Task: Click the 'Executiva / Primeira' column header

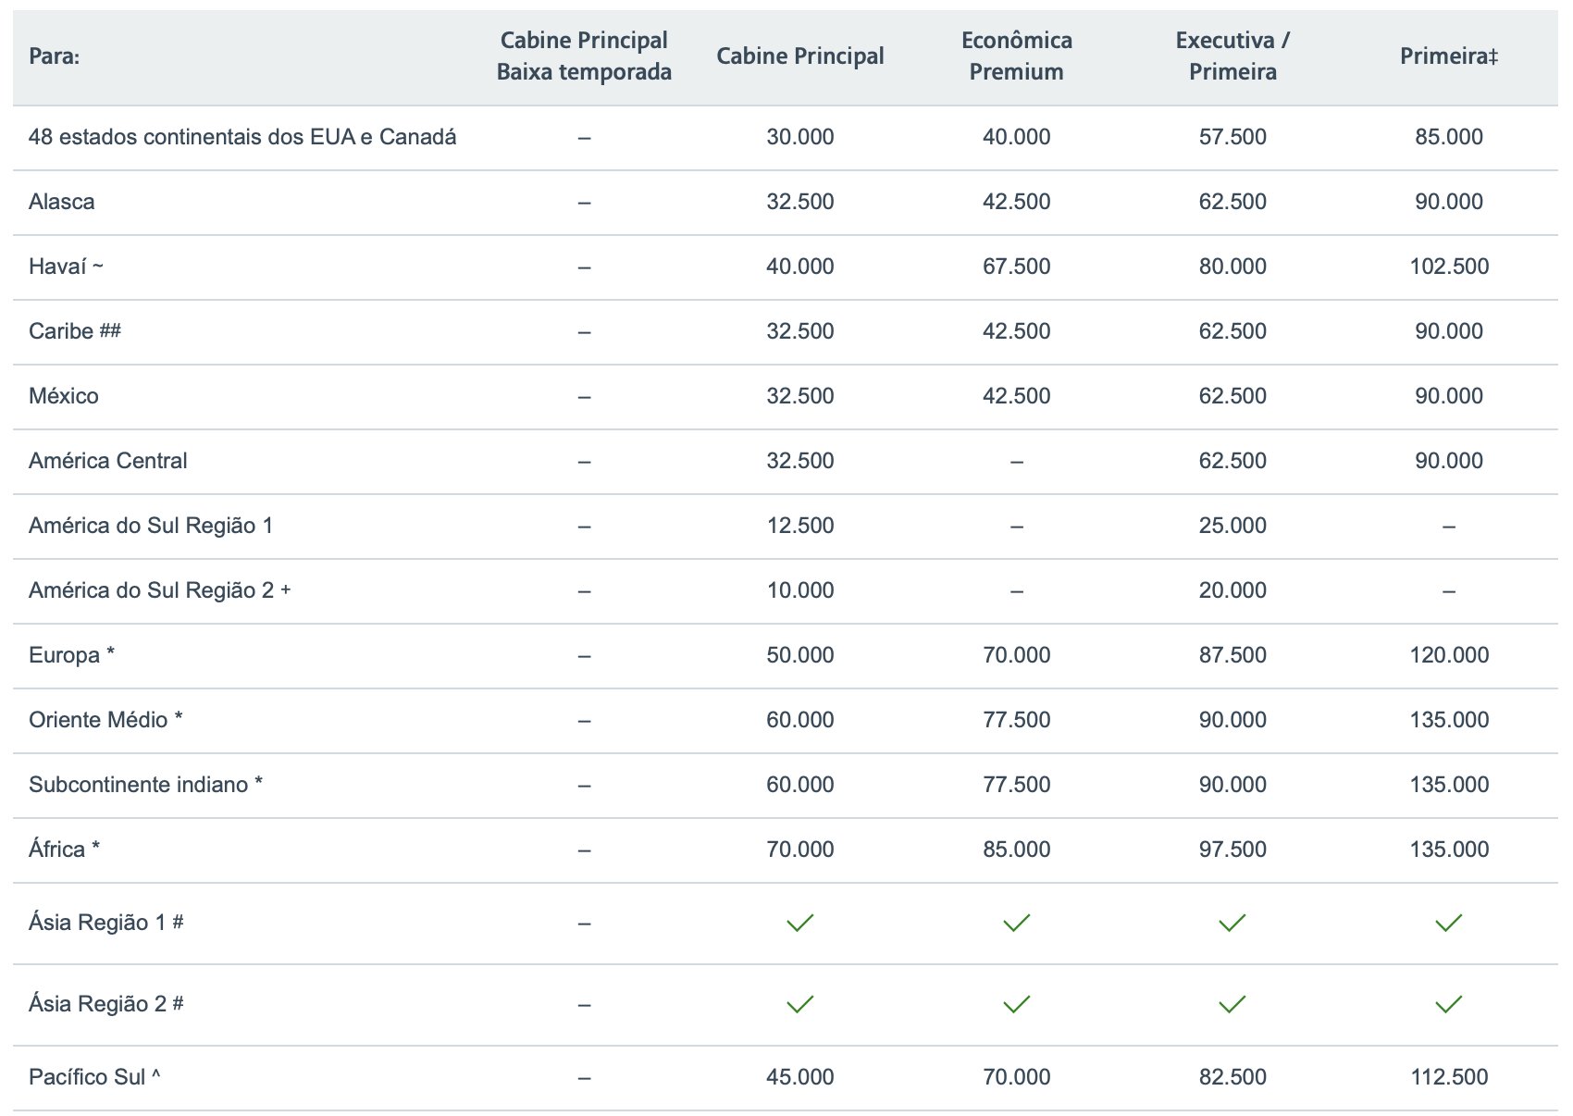Action: point(1232,56)
